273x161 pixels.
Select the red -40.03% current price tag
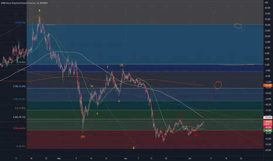(x=268, y=122)
